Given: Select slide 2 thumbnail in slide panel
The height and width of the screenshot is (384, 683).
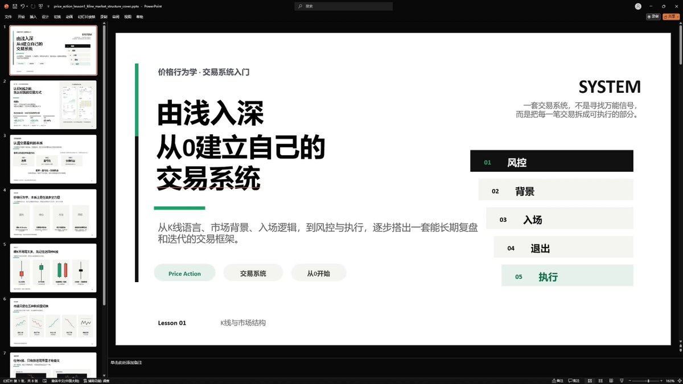Looking at the screenshot, I should pos(54,105).
